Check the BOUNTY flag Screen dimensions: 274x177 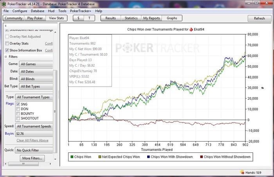(x=18, y=114)
